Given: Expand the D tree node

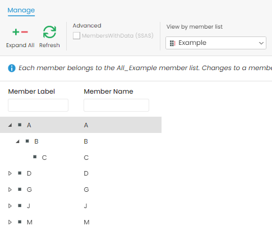Looking at the screenshot, I should pyautogui.click(x=10, y=173).
